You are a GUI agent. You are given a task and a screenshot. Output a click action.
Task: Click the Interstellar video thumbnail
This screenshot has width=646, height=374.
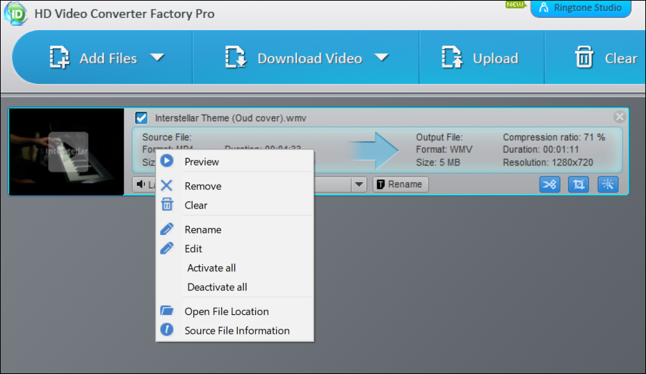(x=66, y=152)
